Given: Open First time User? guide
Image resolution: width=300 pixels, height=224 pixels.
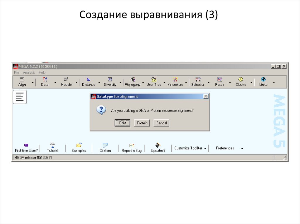Looking at the screenshot, I should coord(26,148).
